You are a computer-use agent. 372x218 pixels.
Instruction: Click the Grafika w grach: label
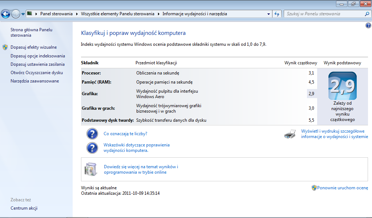pos(98,108)
